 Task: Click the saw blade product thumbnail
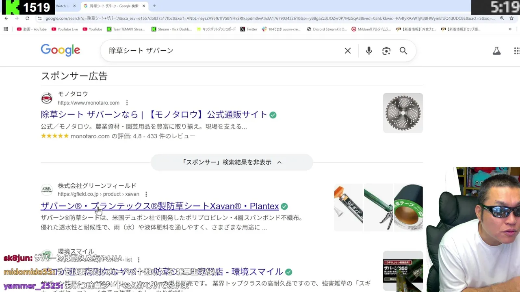pyautogui.click(x=403, y=113)
